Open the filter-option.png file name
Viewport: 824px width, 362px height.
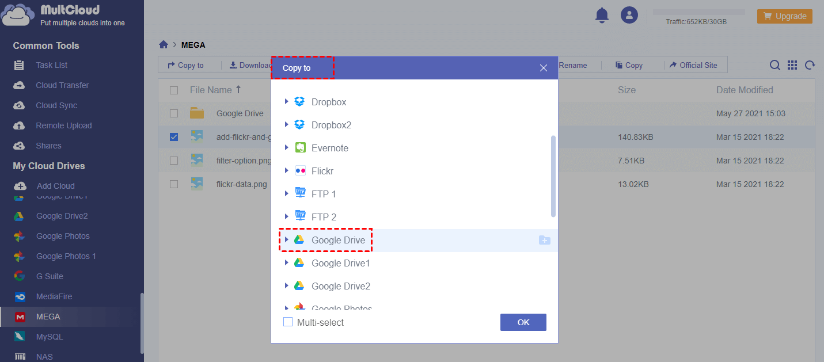pyautogui.click(x=243, y=161)
